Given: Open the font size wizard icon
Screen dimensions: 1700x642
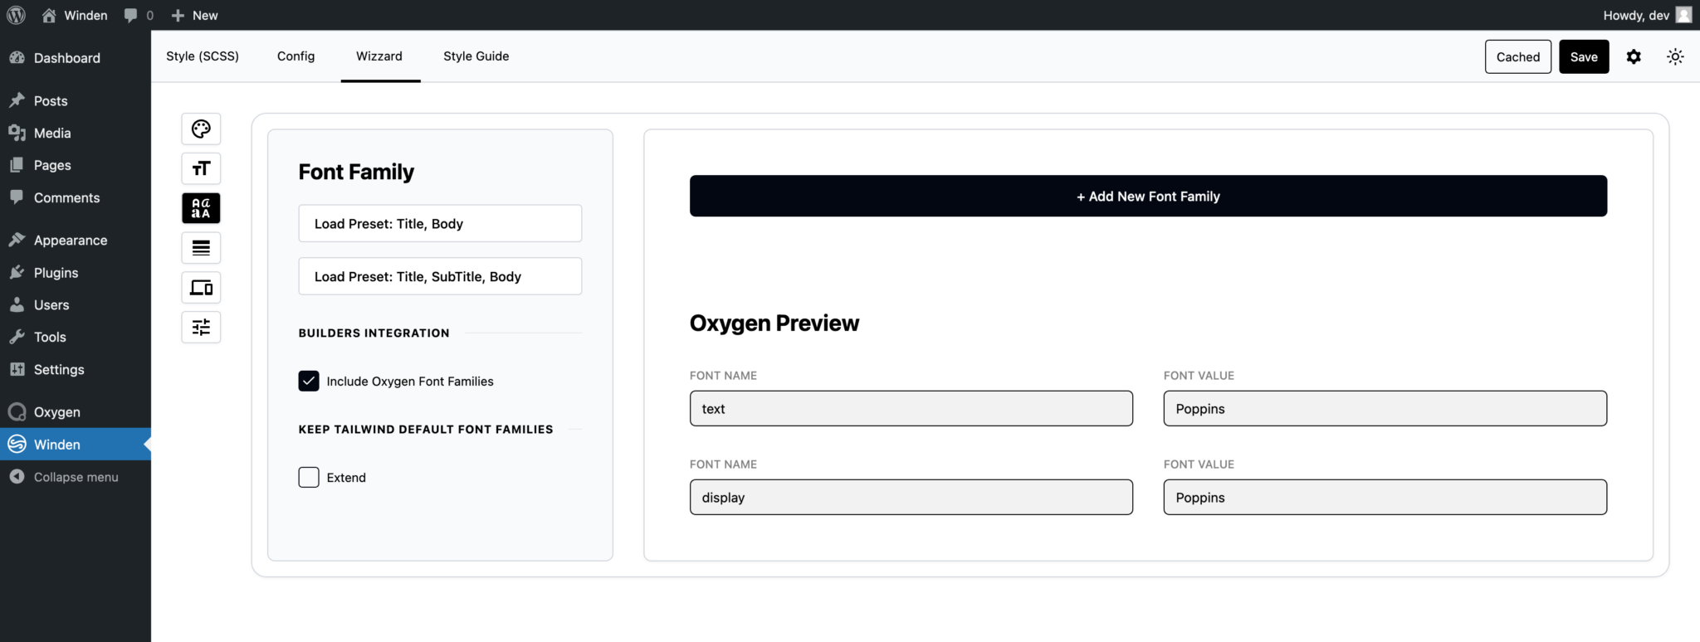Looking at the screenshot, I should pyautogui.click(x=201, y=168).
